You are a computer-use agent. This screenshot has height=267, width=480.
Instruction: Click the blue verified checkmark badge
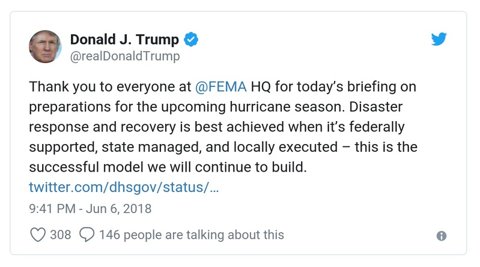[x=191, y=40]
